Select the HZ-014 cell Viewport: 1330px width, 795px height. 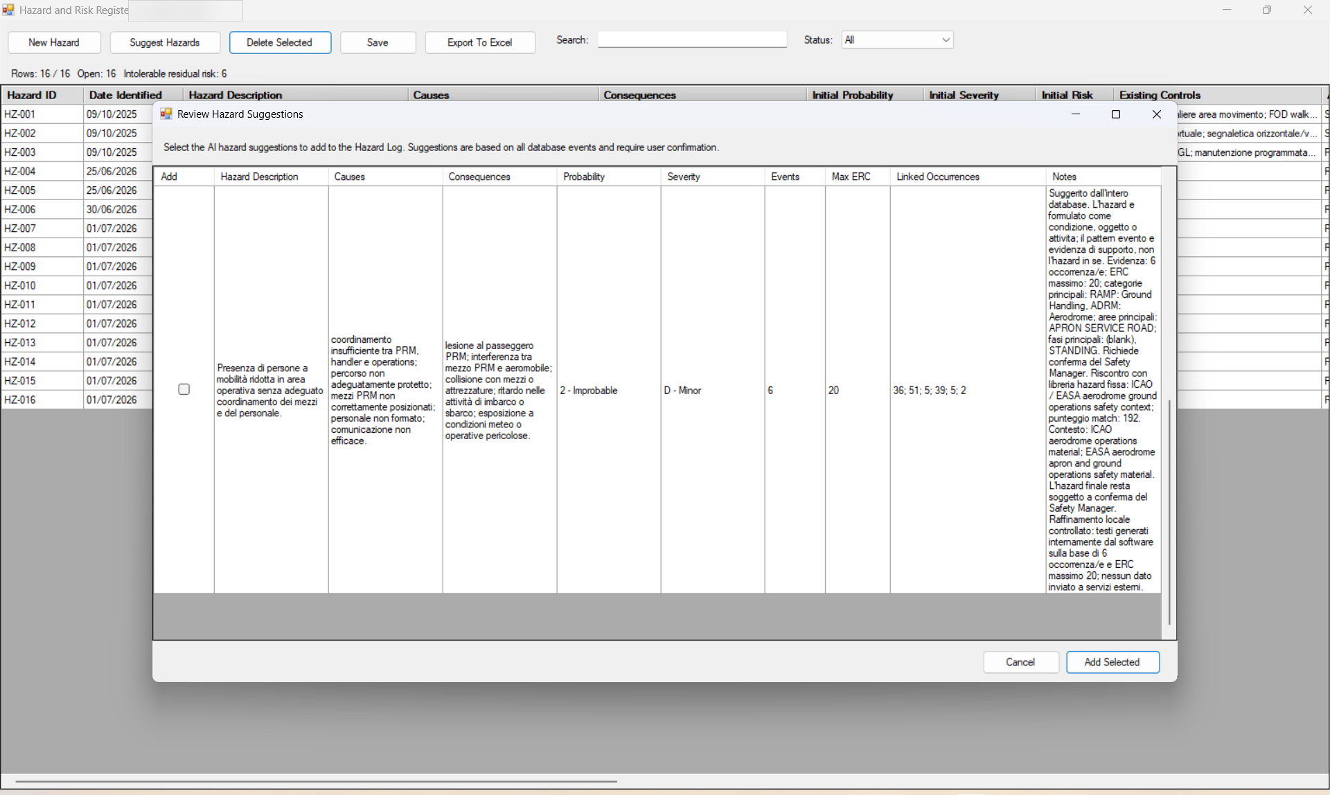(42, 361)
